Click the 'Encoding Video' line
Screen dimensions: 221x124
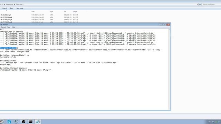(8, 61)
